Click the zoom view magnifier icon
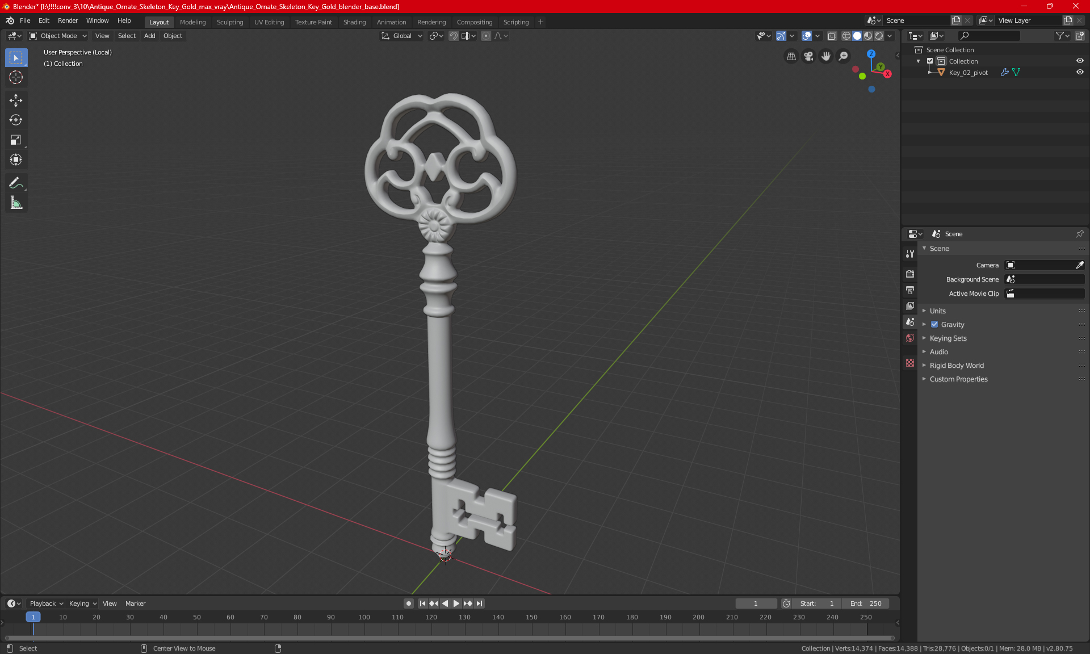 click(844, 56)
